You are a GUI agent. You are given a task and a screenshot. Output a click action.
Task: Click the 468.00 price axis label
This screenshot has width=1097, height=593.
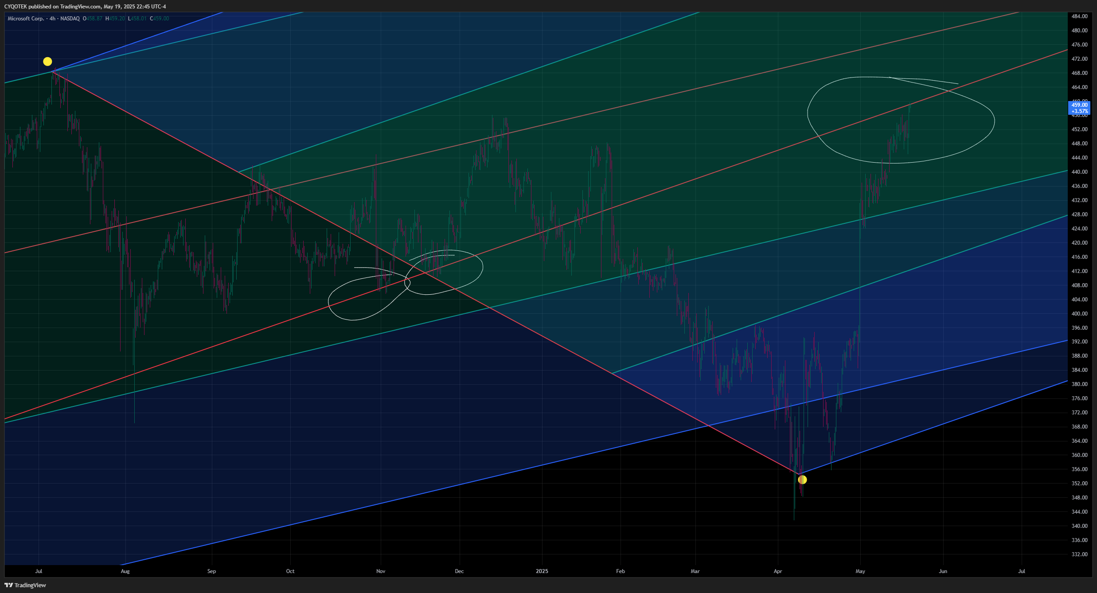tap(1079, 73)
